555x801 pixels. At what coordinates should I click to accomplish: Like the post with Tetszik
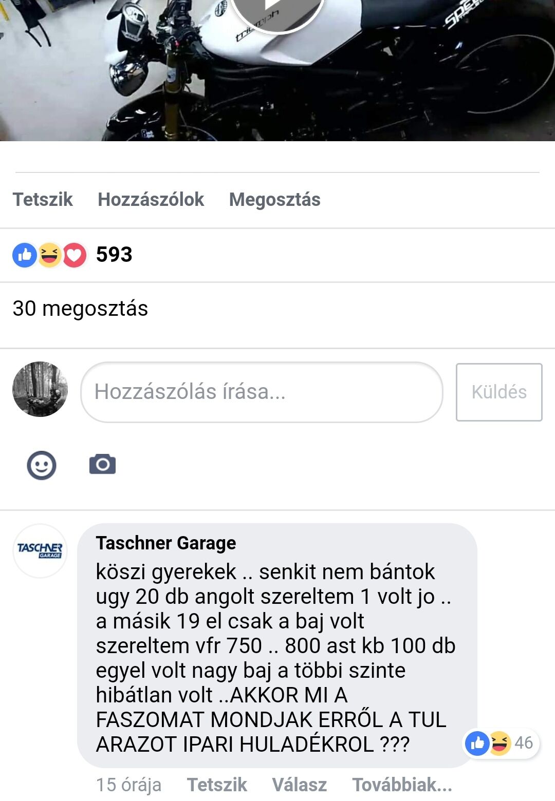43,199
